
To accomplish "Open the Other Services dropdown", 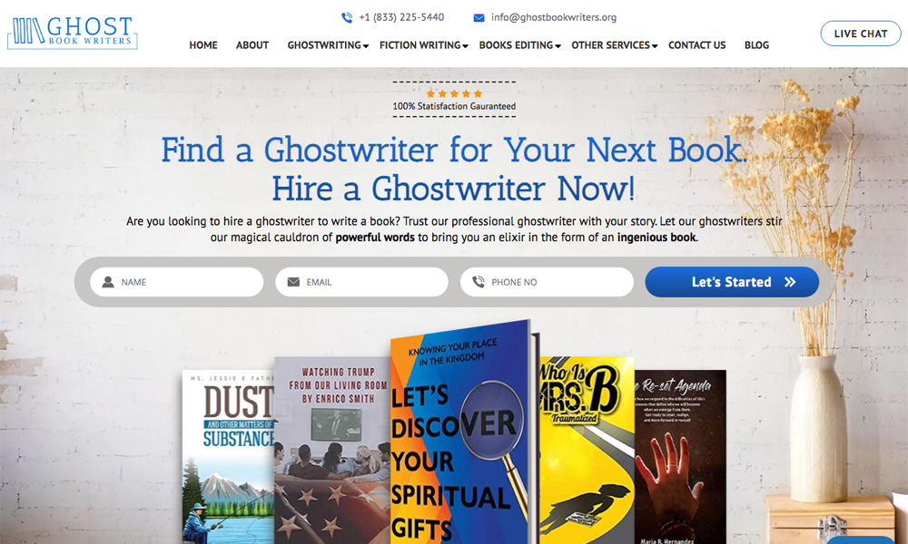I will tap(615, 45).
